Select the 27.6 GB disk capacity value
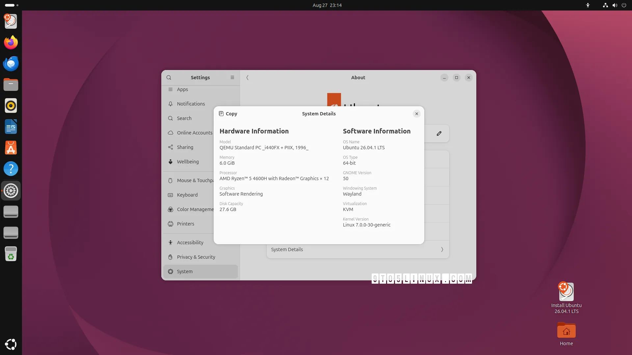Image resolution: width=632 pixels, height=355 pixels. tap(228, 209)
